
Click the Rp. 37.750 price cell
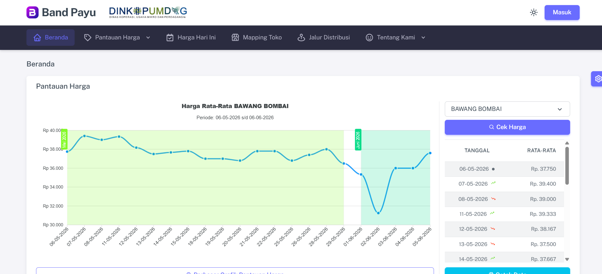(x=543, y=169)
